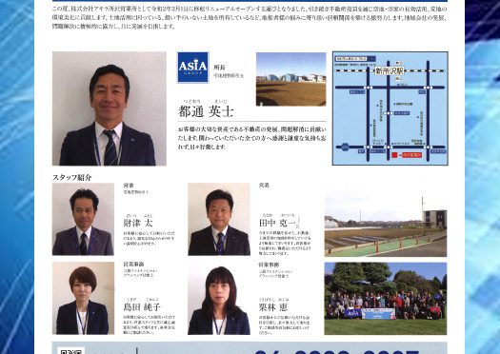Click the name 島田 純子 text

click(142, 307)
